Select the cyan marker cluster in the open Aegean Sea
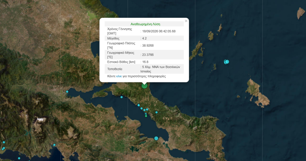The image size is (306, 161). 226,62
